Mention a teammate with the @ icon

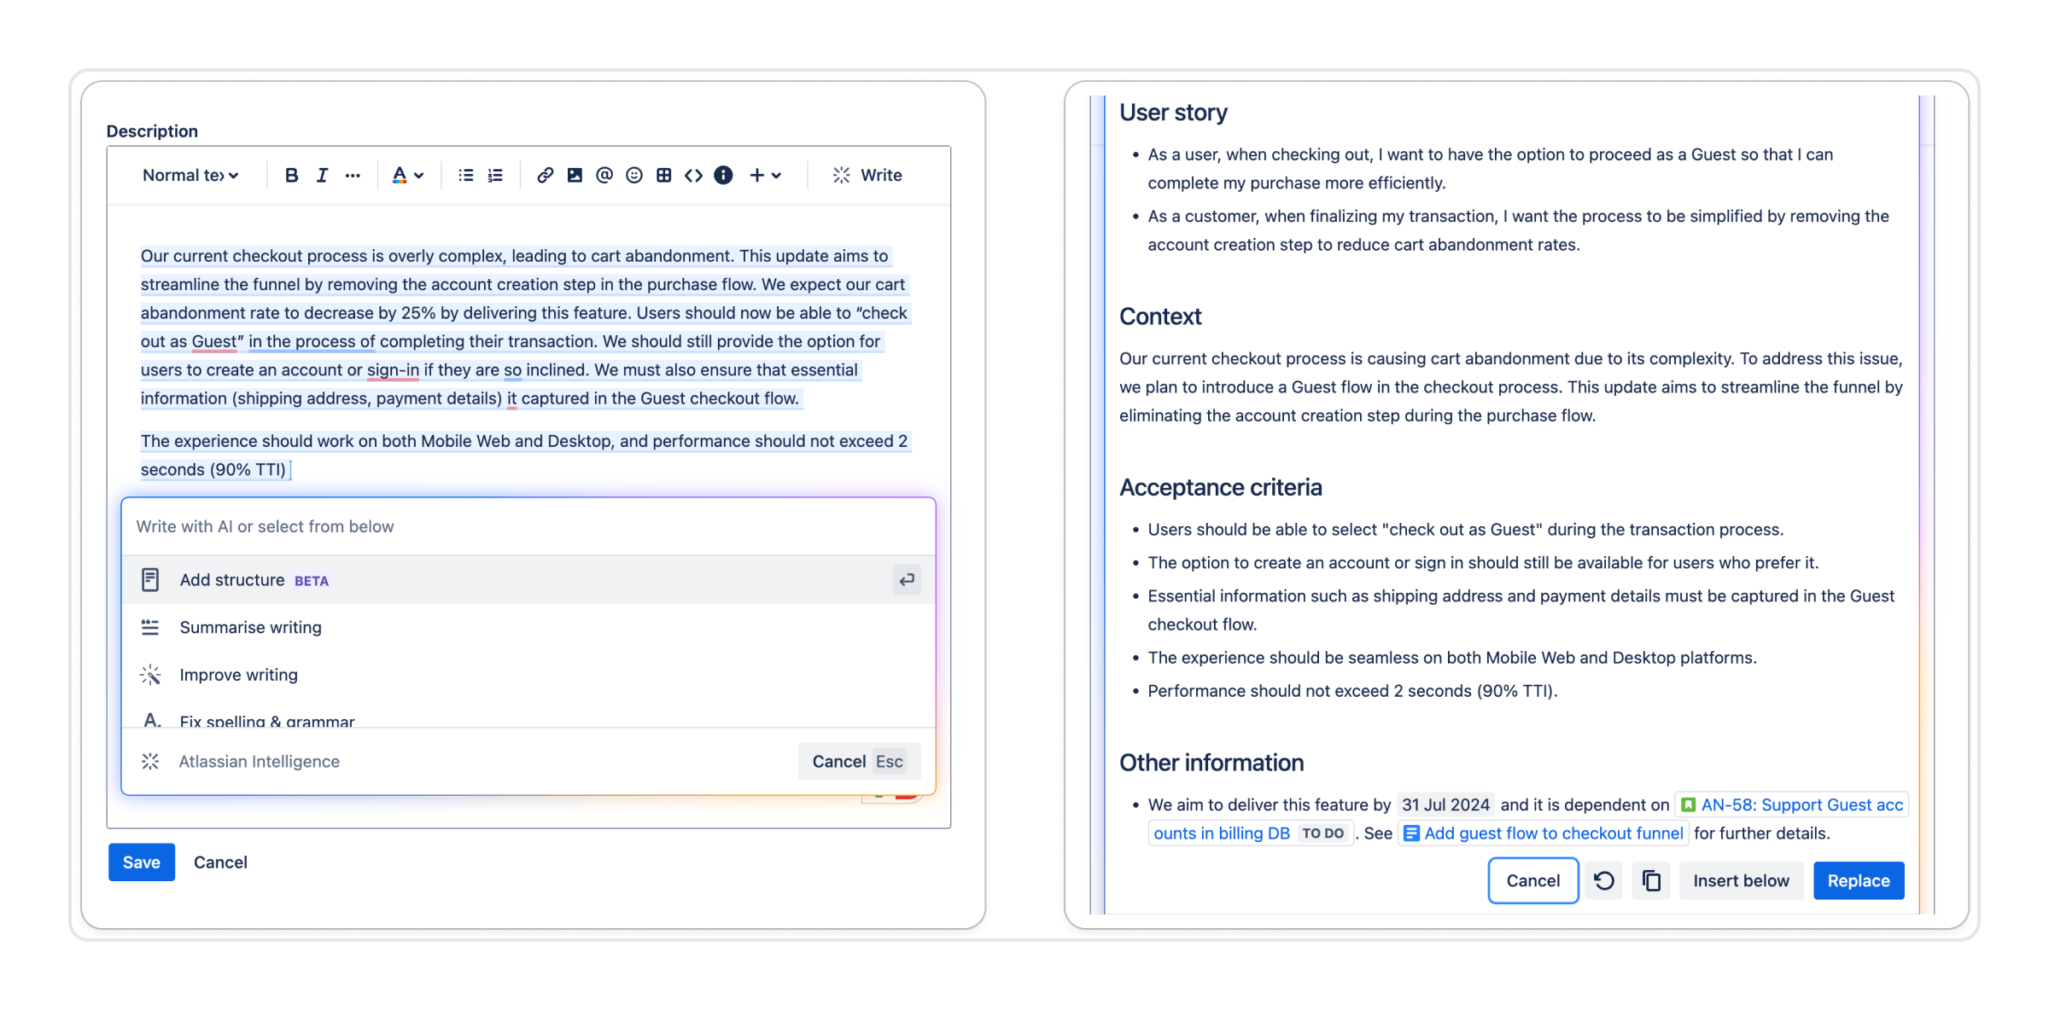(604, 175)
